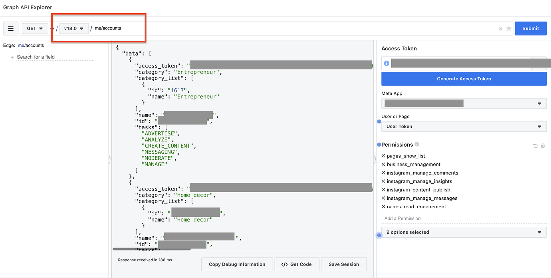Viewport: 551px width, 278px height.
Task: Open the hamburger menu icon
Action: (10, 28)
